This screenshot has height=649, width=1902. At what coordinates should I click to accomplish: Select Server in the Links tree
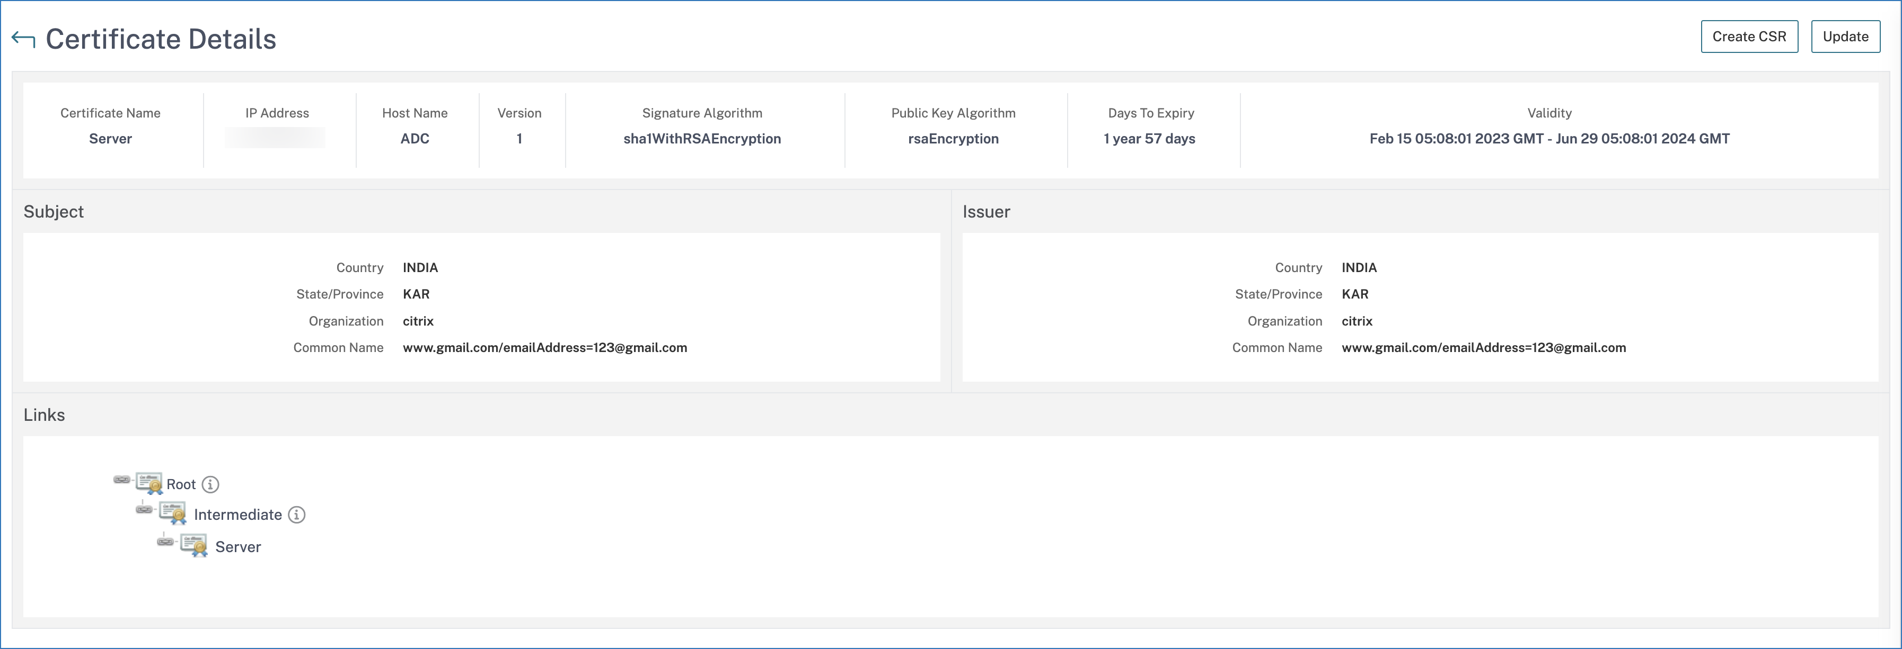pos(237,547)
